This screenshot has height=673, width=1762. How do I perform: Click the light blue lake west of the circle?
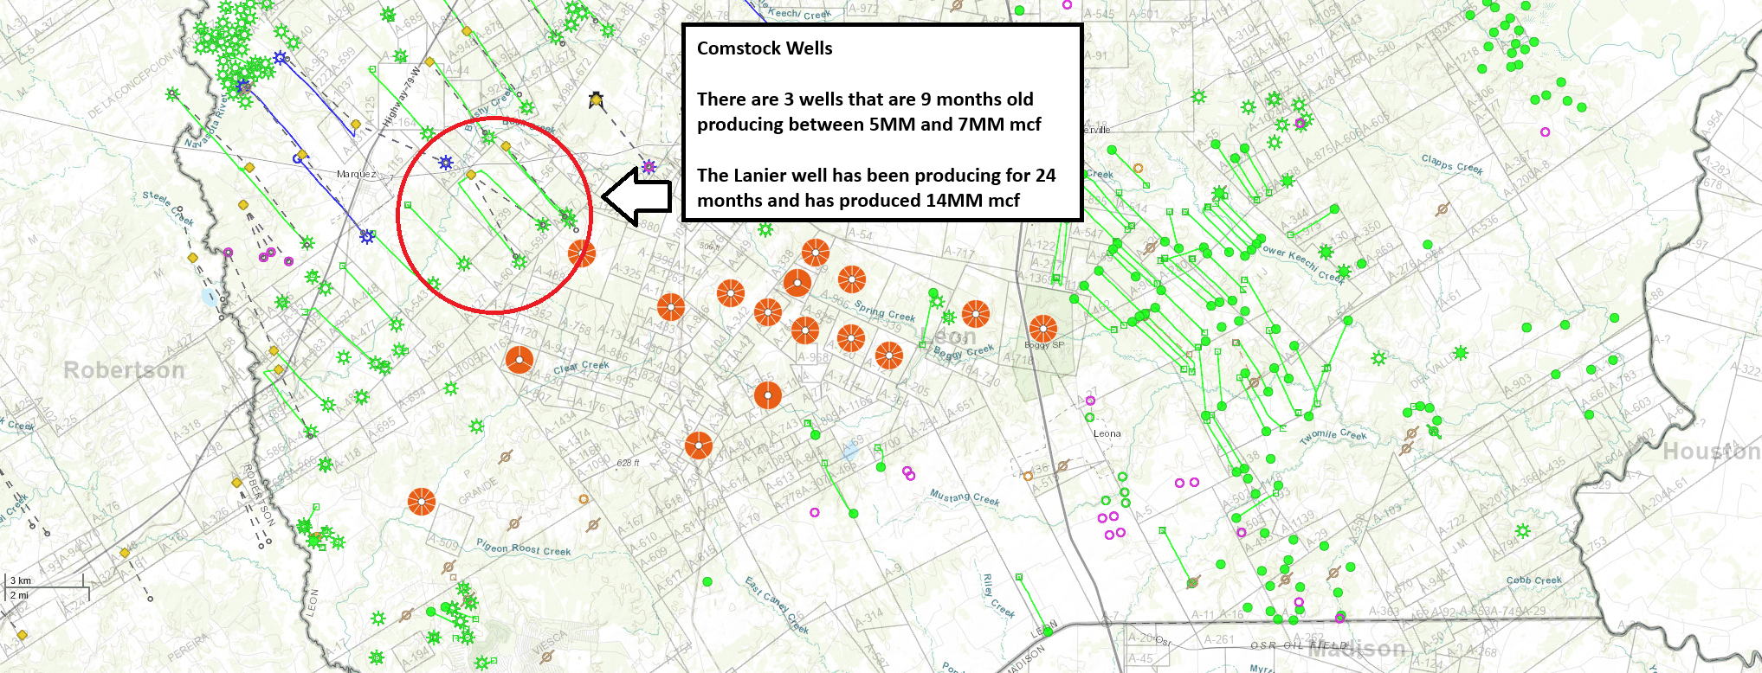point(210,298)
